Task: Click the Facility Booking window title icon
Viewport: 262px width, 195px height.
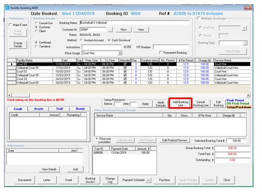Action: 7,8
